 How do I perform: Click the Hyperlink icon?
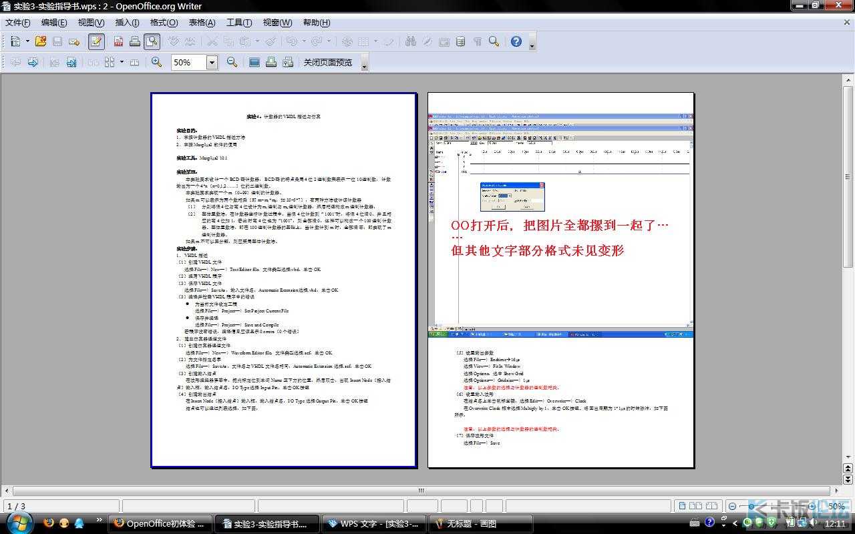pos(347,41)
